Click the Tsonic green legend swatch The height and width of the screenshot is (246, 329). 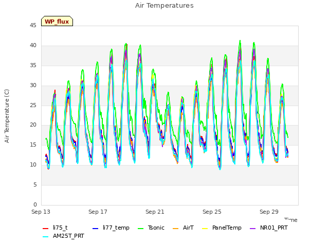[140, 229]
